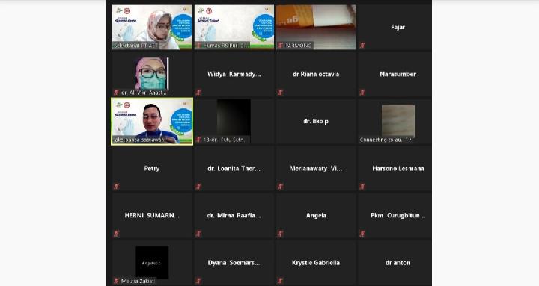
Task: Click Merianawaty Vi's muted microphone icon
Action: (x=281, y=187)
